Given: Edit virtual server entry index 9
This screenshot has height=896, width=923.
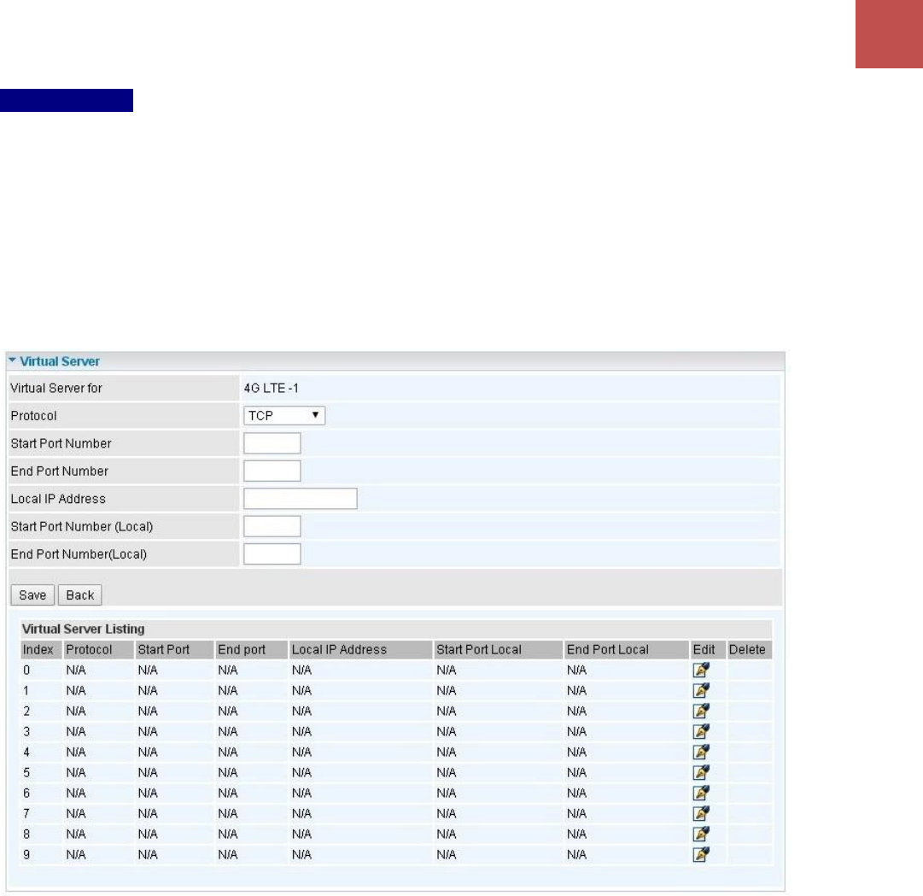Looking at the screenshot, I should [700, 854].
